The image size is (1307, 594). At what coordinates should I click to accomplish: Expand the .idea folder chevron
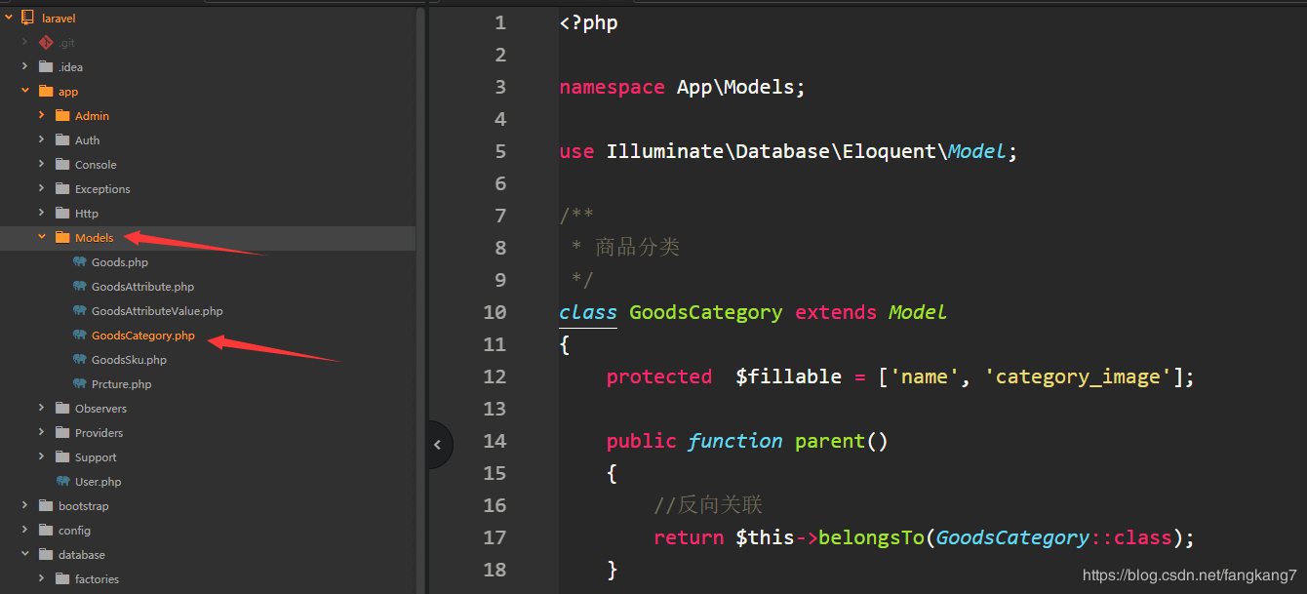25,66
